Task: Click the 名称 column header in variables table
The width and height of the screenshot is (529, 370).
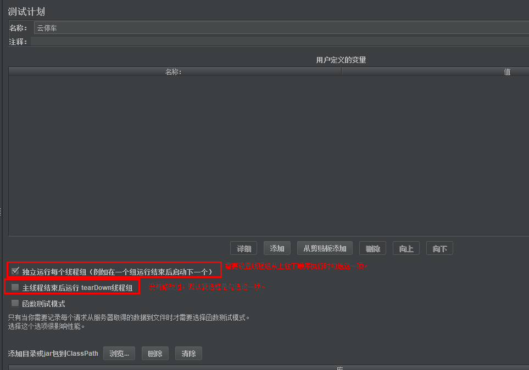Action: coord(175,71)
